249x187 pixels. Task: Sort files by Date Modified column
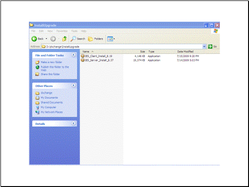tap(185, 52)
